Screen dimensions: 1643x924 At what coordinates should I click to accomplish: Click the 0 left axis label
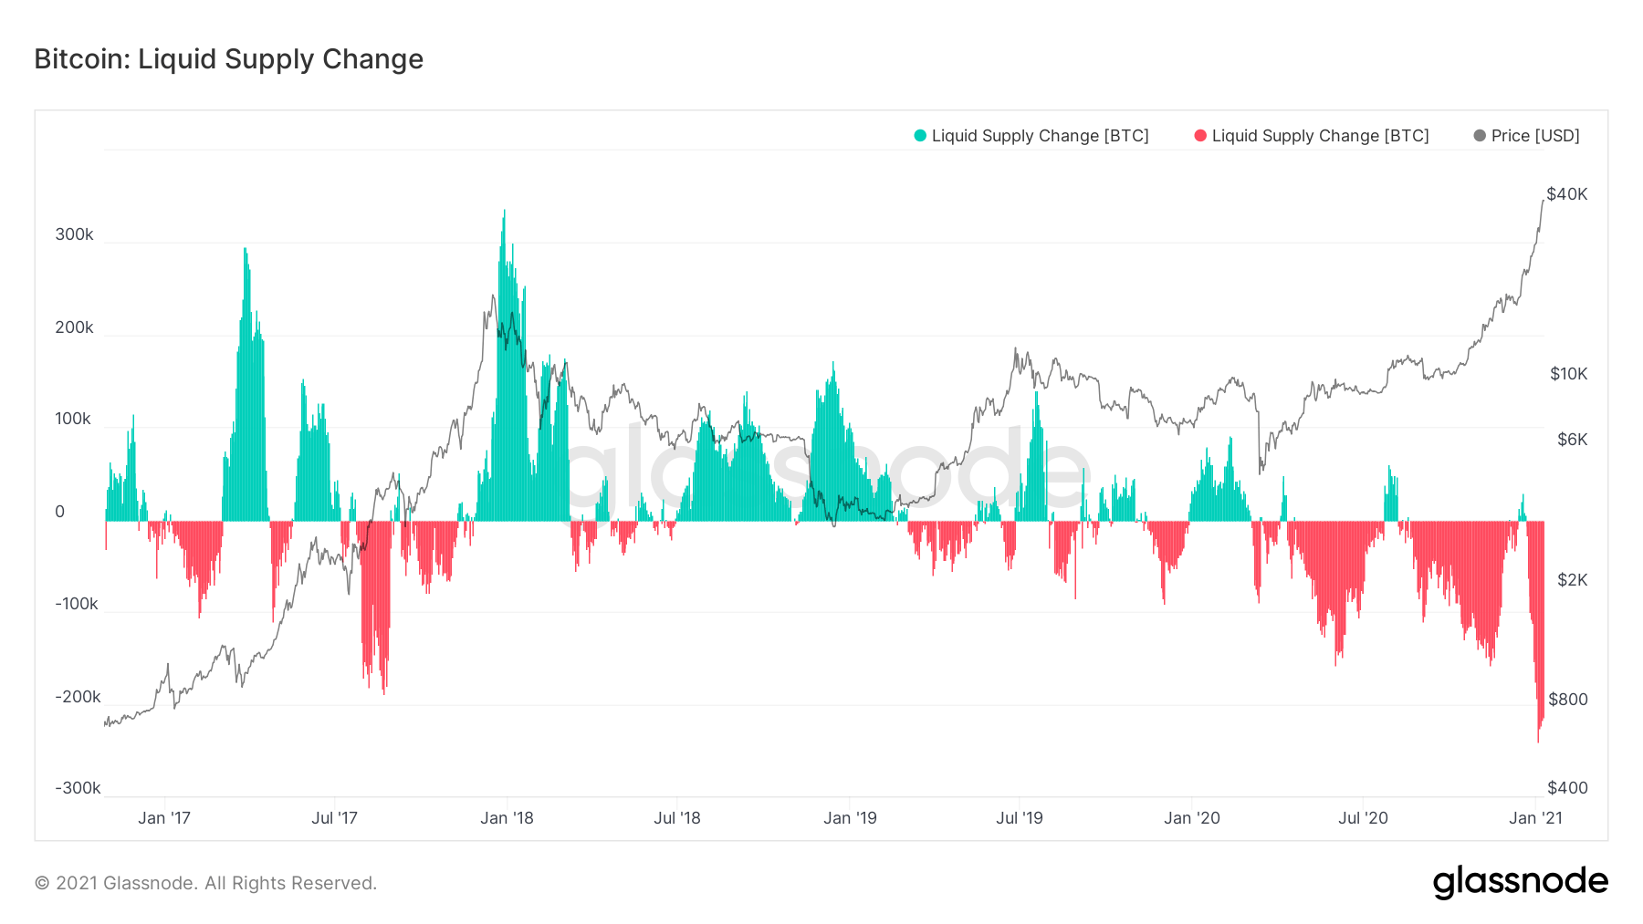[x=60, y=512]
